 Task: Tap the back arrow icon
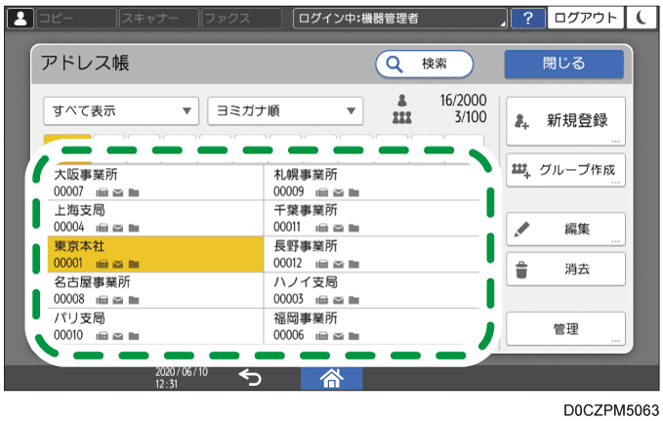(250, 377)
